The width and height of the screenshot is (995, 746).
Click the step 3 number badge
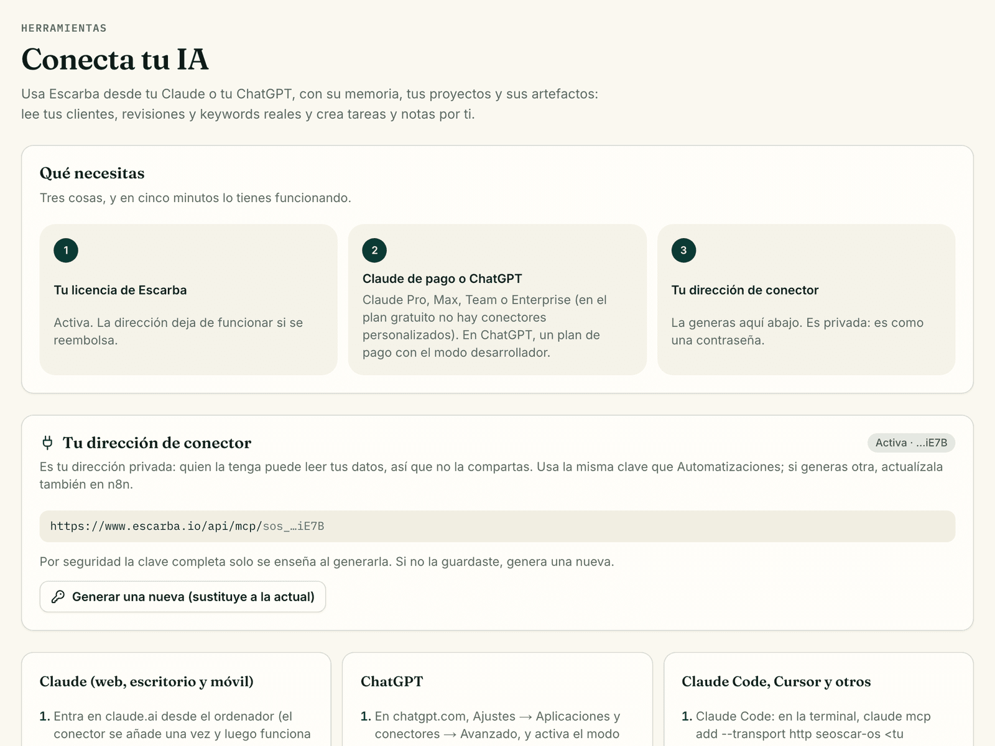click(x=683, y=251)
